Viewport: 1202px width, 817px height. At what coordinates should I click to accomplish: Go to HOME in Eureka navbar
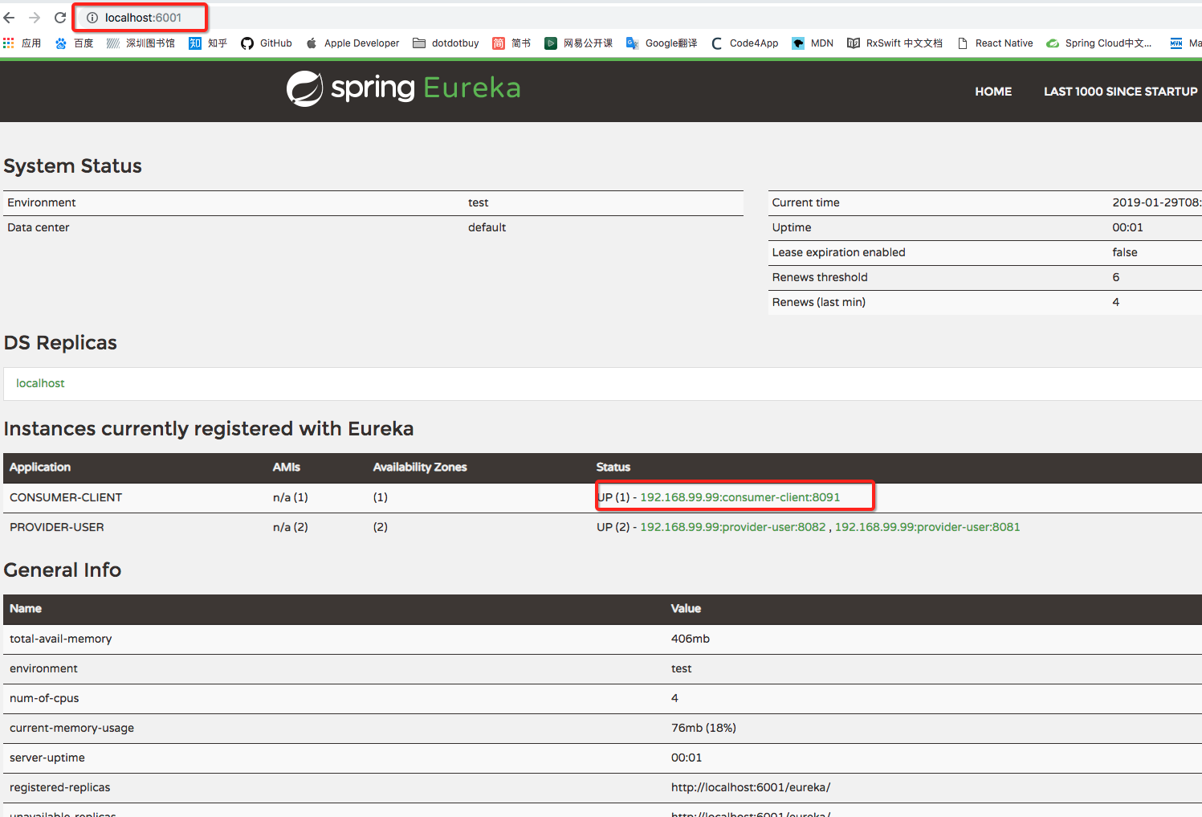tap(993, 92)
